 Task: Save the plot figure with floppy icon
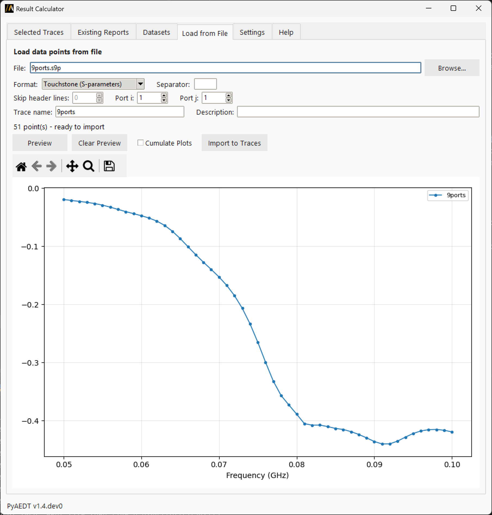pyautogui.click(x=109, y=166)
